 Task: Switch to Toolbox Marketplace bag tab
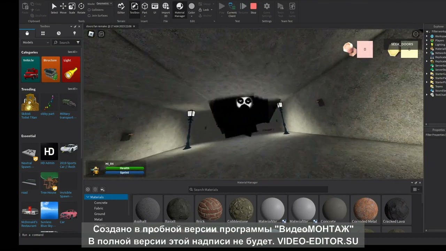pos(27,33)
